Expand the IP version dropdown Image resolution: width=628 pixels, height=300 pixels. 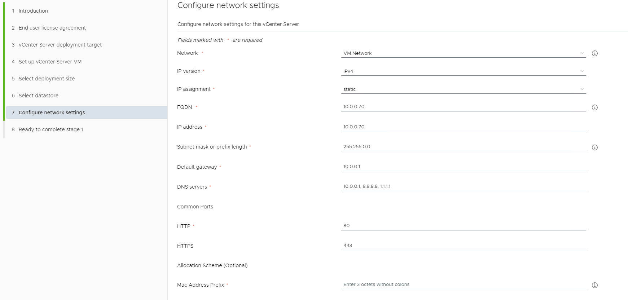[463, 71]
